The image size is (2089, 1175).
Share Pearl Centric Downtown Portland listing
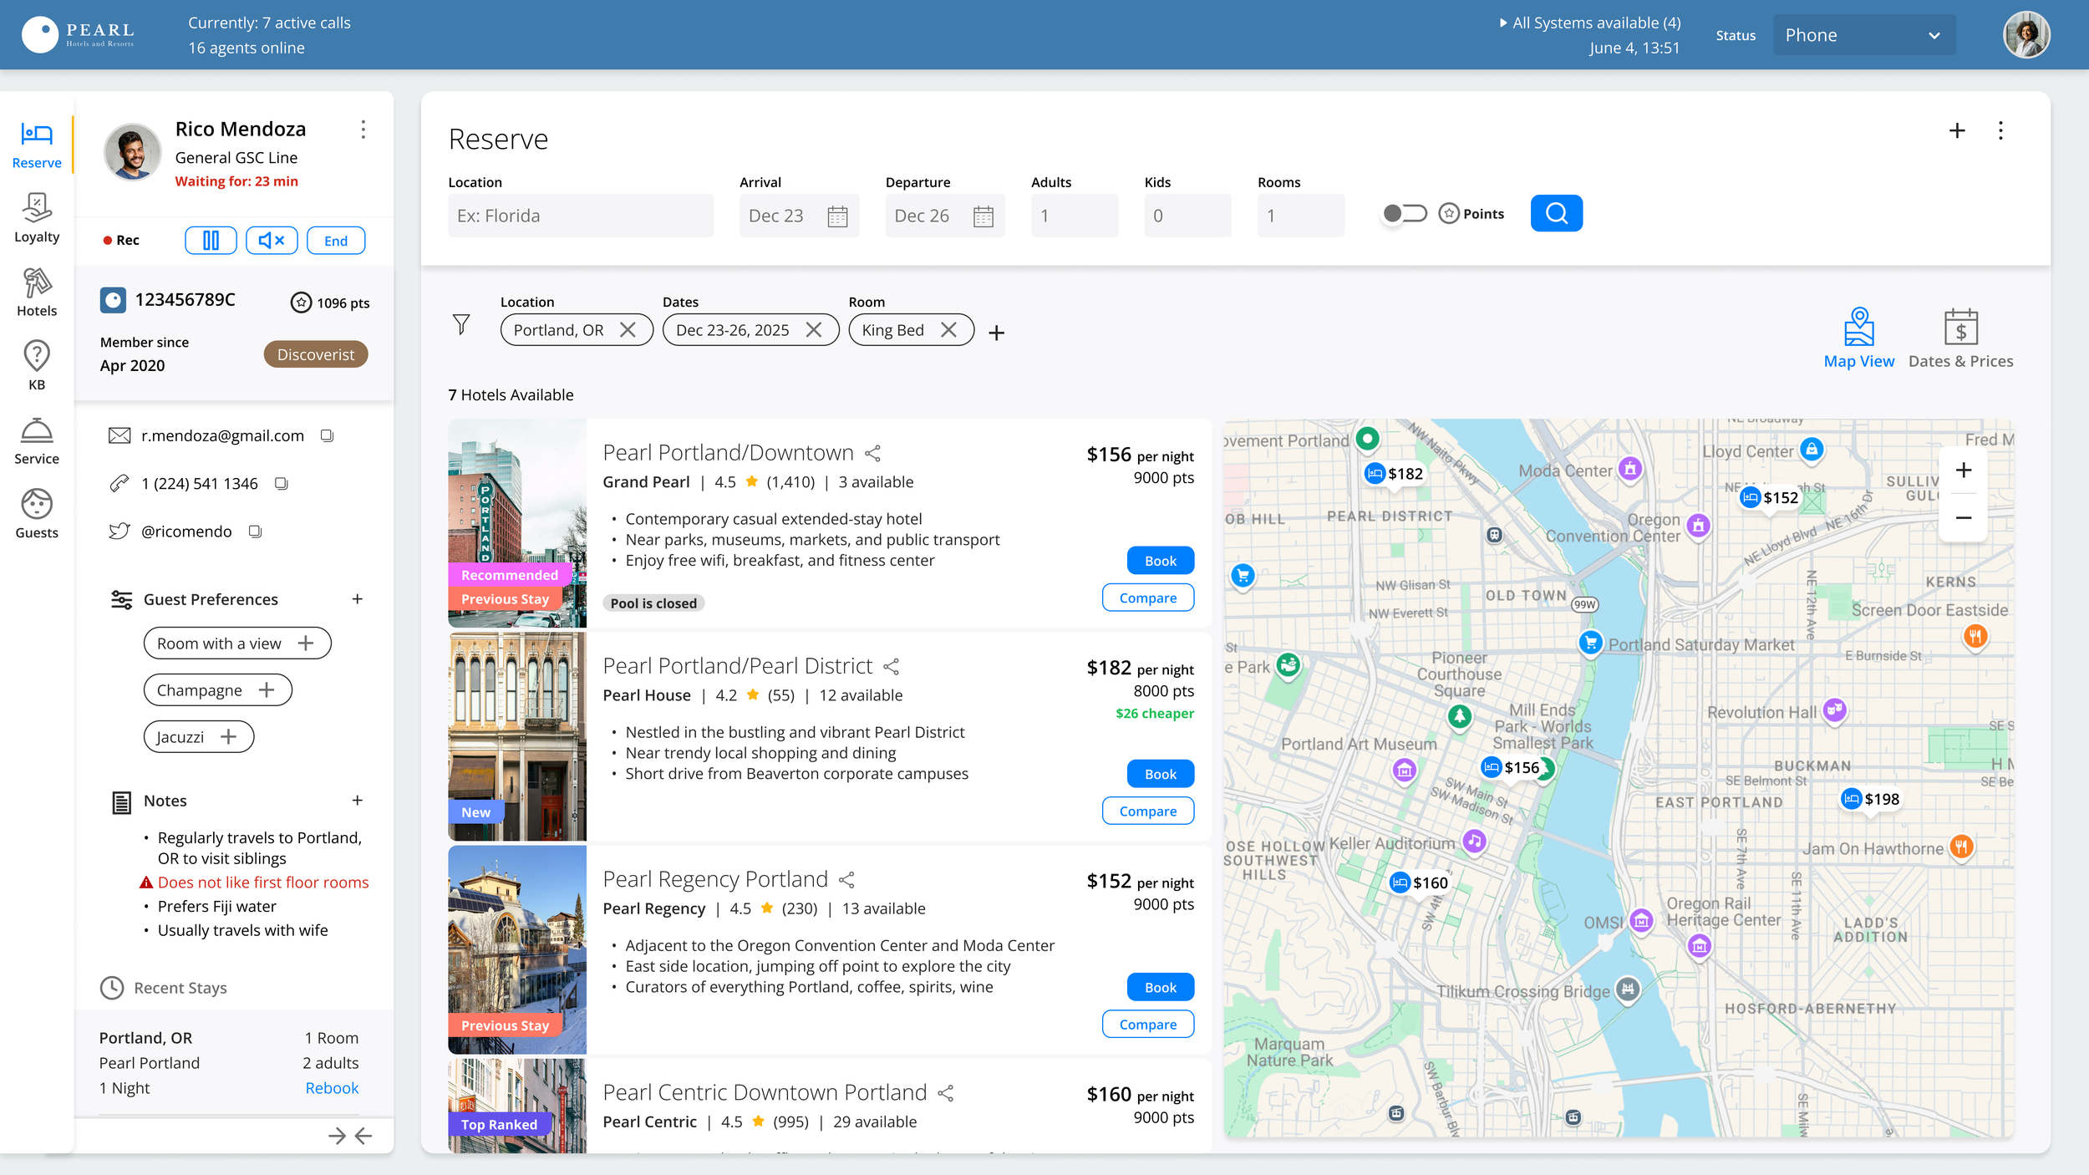(946, 1092)
